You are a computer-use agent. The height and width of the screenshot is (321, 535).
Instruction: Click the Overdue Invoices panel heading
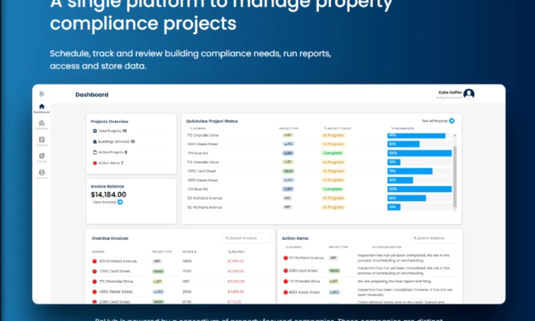[110, 239]
